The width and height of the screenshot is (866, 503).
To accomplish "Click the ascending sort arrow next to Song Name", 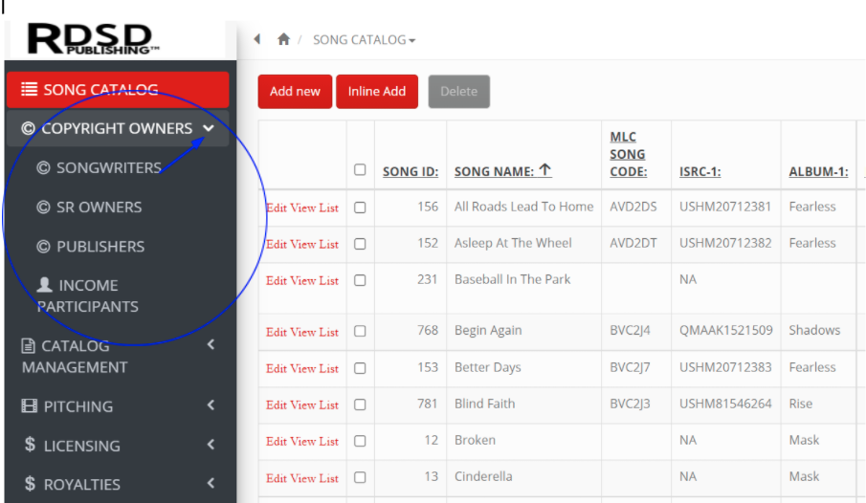I will click(545, 170).
